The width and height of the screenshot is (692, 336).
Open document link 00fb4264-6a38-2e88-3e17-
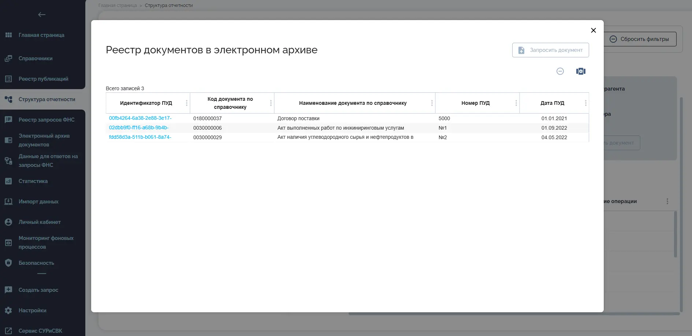tap(140, 118)
